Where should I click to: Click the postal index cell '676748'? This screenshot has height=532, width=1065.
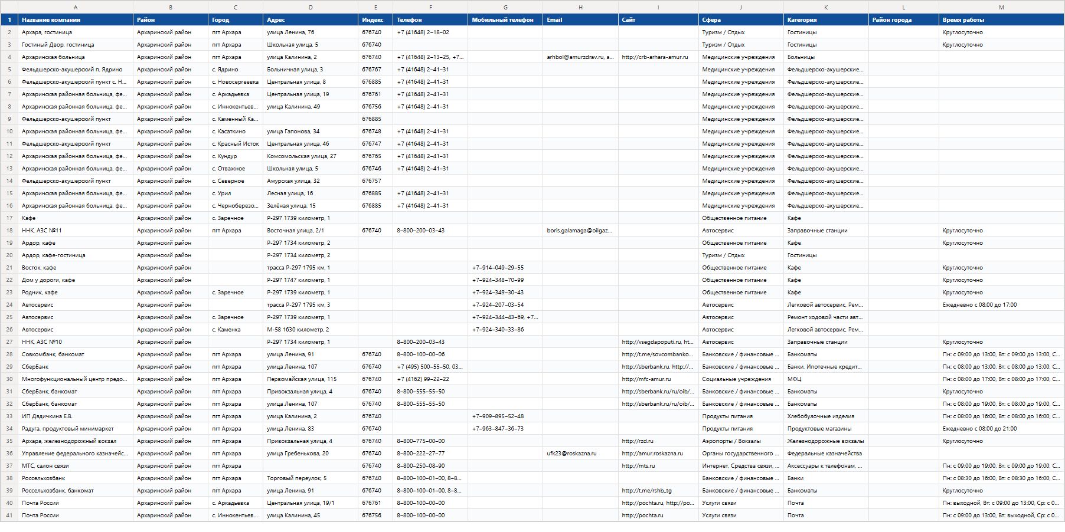(x=375, y=132)
